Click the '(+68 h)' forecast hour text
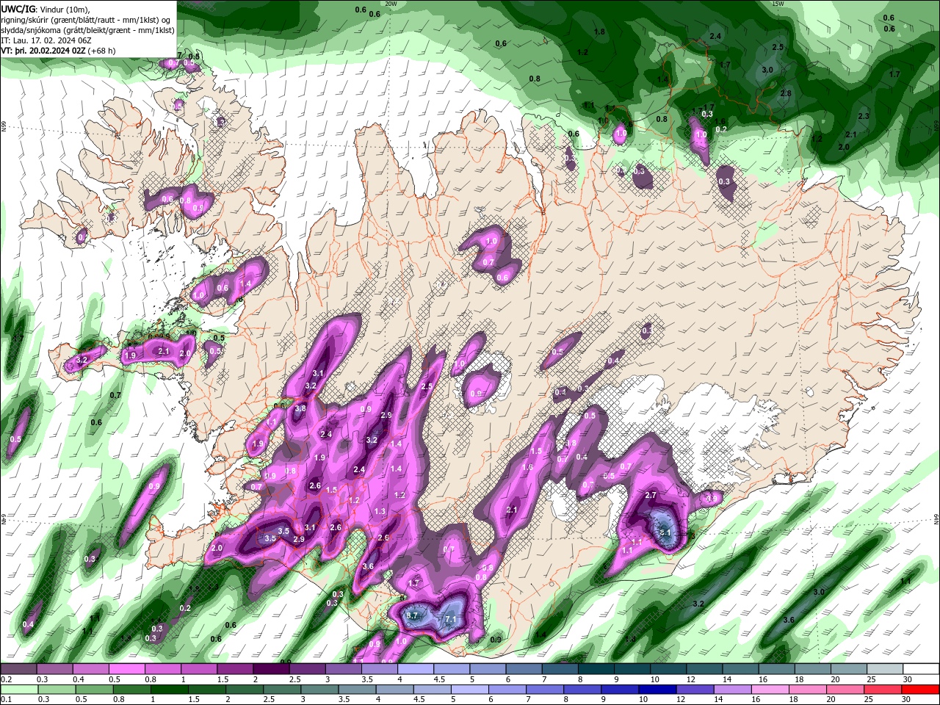The height and width of the screenshot is (705, 940). (x=101, y=51)
